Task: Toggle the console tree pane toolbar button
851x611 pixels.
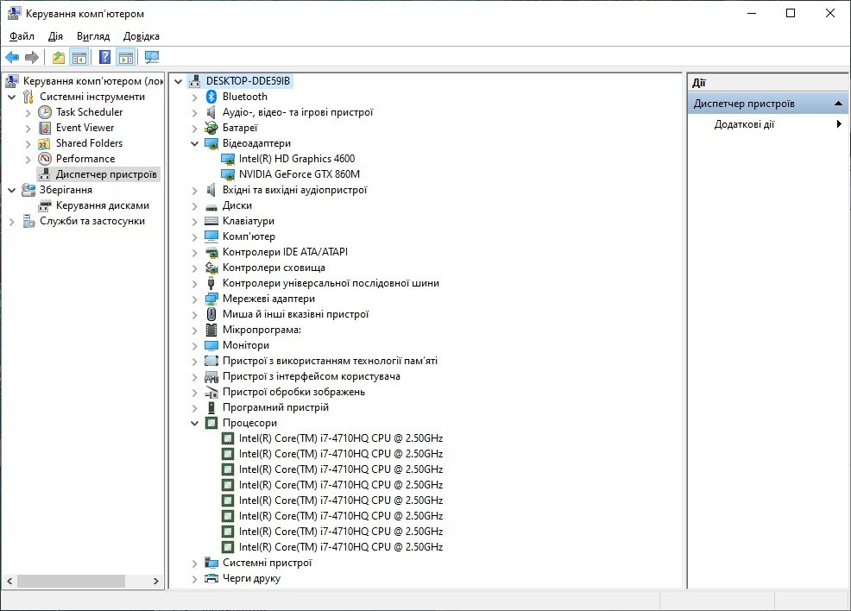Action: coord(79,58)
